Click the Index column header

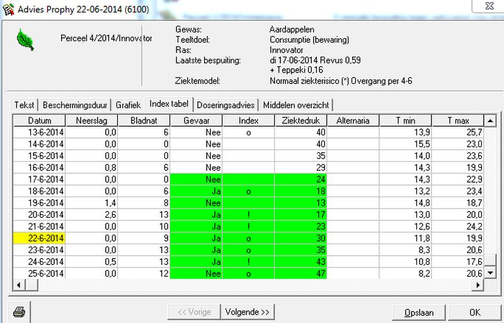click(248, 120)
